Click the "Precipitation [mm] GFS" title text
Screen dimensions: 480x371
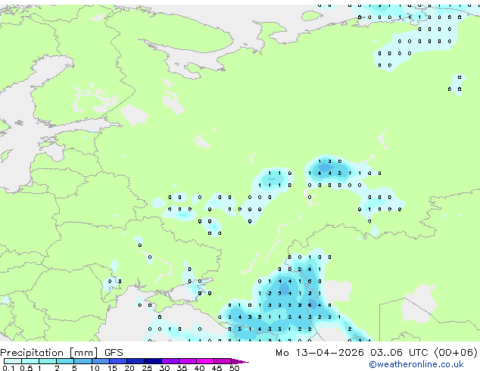[x=61, y=353]
